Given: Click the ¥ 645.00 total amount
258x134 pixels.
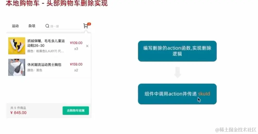Looking at the screenshot, I should click(18, 113).
